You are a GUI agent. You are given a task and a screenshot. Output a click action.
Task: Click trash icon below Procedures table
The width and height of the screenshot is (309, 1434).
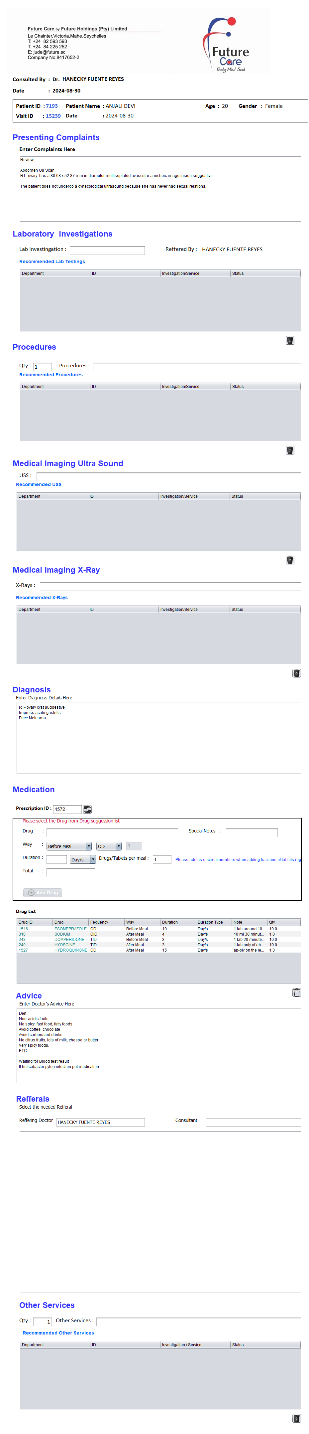(x=289, y=450)
